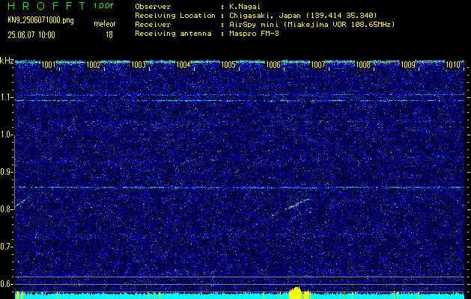Click the 1005 time marker
This screenshot has height=299, width=471.
[228, 65]
